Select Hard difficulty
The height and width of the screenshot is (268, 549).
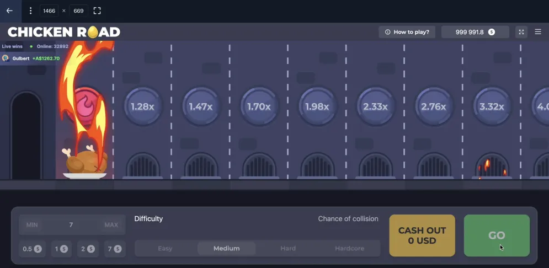tap(288, 248)
